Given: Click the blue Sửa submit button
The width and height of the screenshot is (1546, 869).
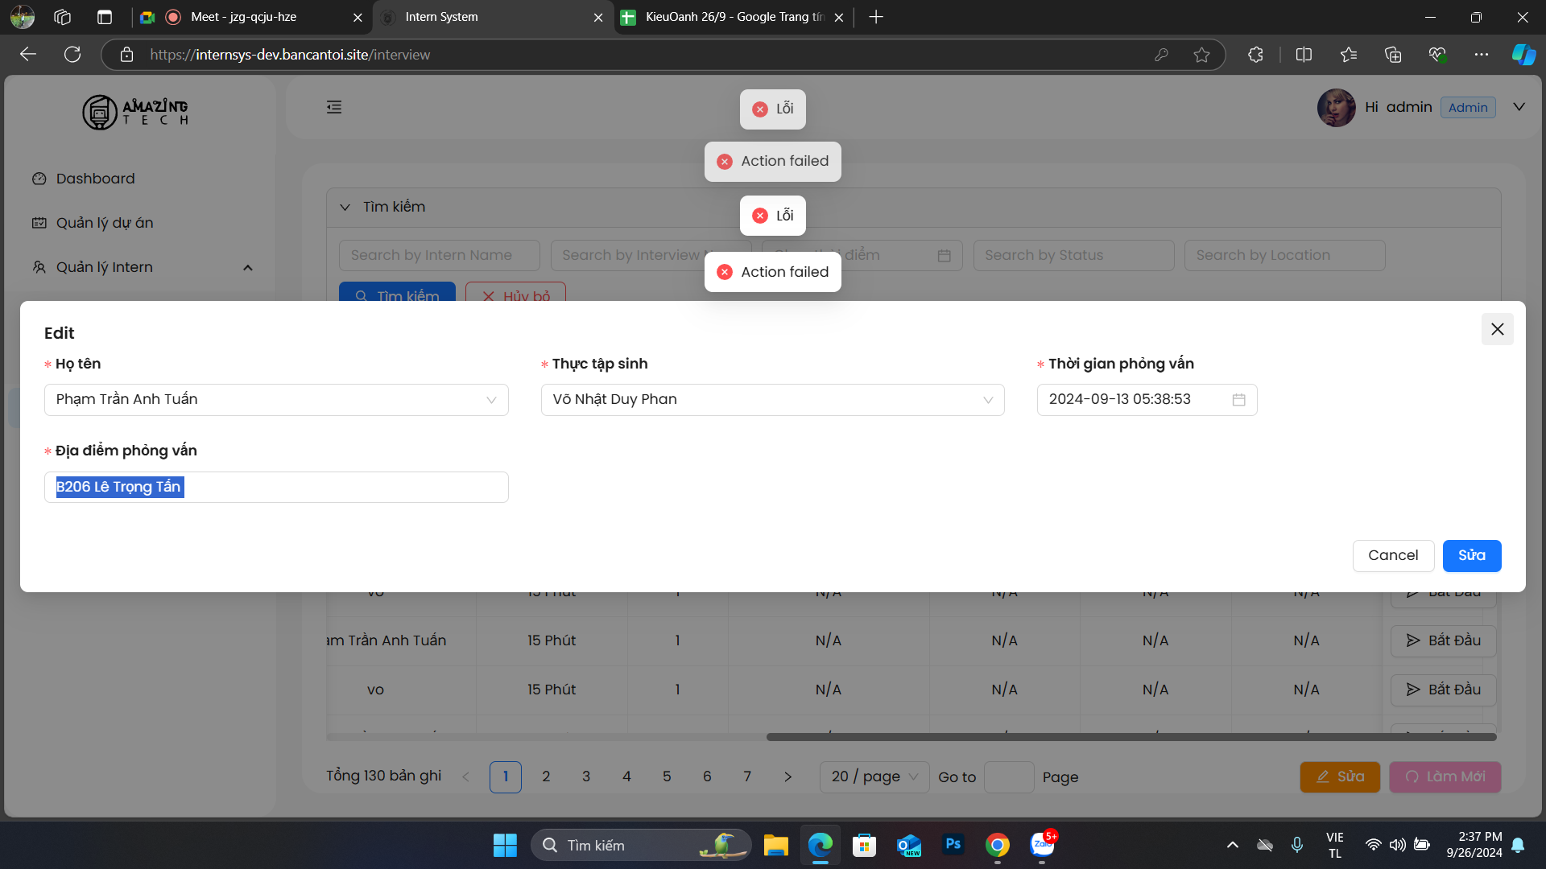Looking at the screenshot, I should (1471, 556).
